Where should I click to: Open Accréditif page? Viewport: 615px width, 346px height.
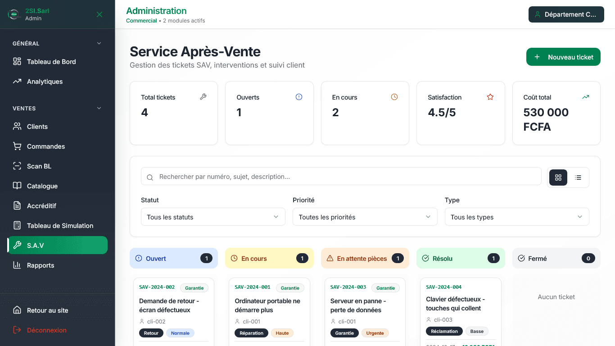pyautogui.click(x=58, y=206)
